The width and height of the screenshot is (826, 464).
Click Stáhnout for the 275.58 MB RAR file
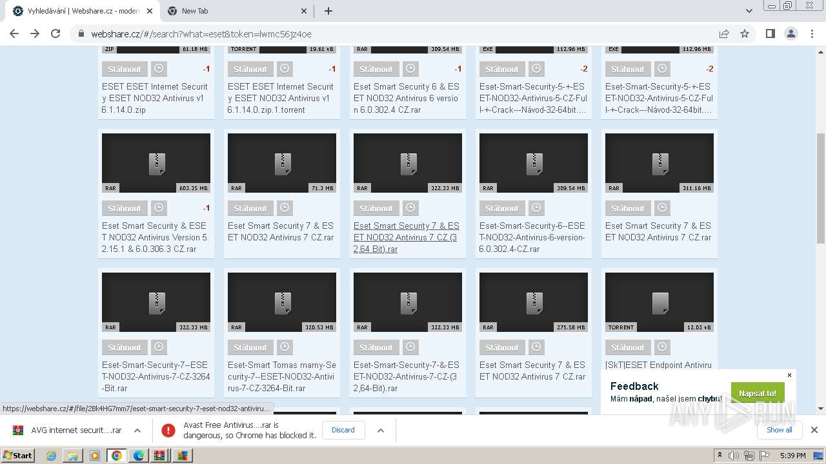[x=502, y=347]
